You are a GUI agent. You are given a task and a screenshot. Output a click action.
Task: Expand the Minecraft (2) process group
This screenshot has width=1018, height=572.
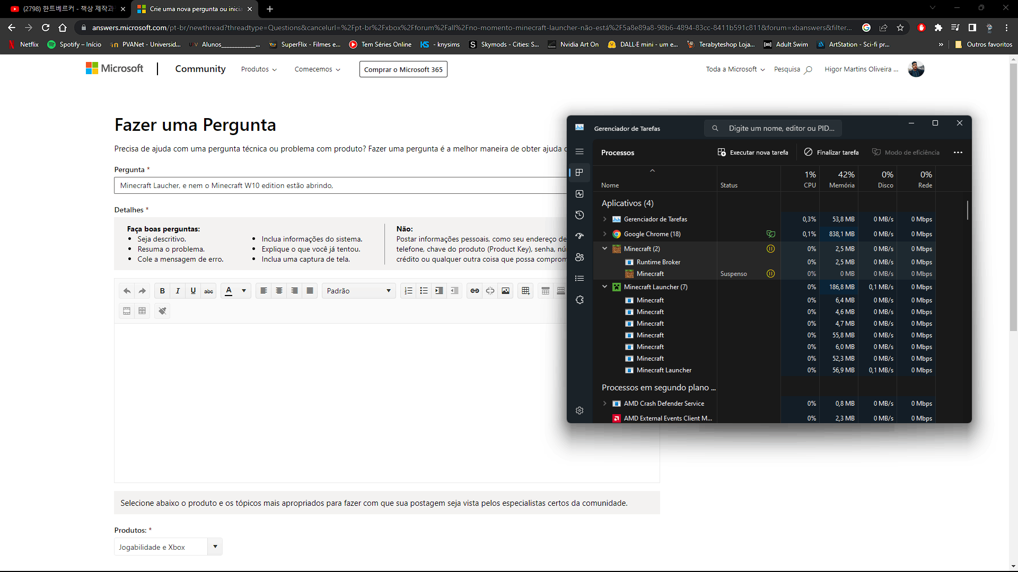[x=604, y=248]
